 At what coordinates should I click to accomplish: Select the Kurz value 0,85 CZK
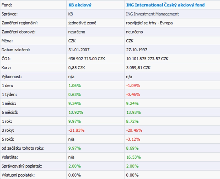coord(77,68)
